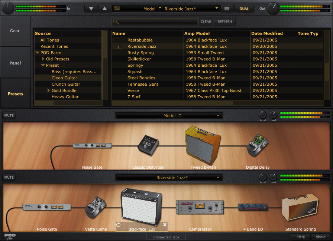Select the Noise Gate in Riverside Jazz chain
This screenshot has width=333, height=241.
pyautogui.click(x=47, y=207)
